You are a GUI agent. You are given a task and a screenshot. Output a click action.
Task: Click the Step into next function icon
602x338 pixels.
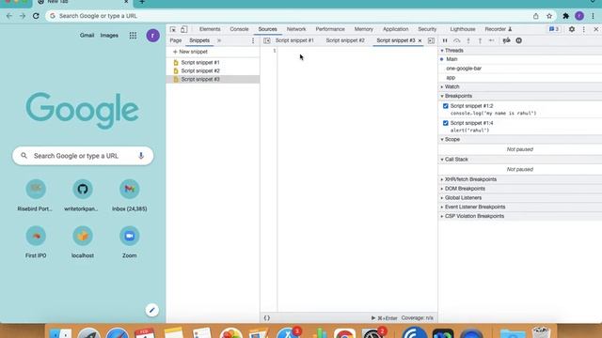(x=468, y=40)
